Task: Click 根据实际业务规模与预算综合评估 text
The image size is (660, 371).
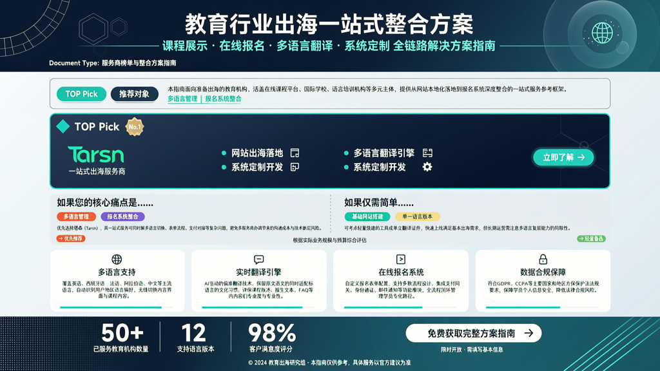Action: (329, 240)
